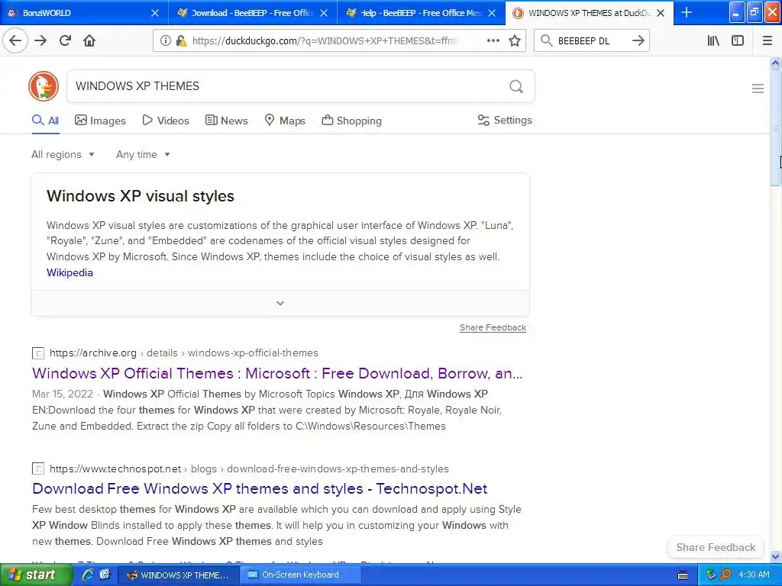
Task: Click the keyboard icon in taskbar tray
Action: click(683, 575)
